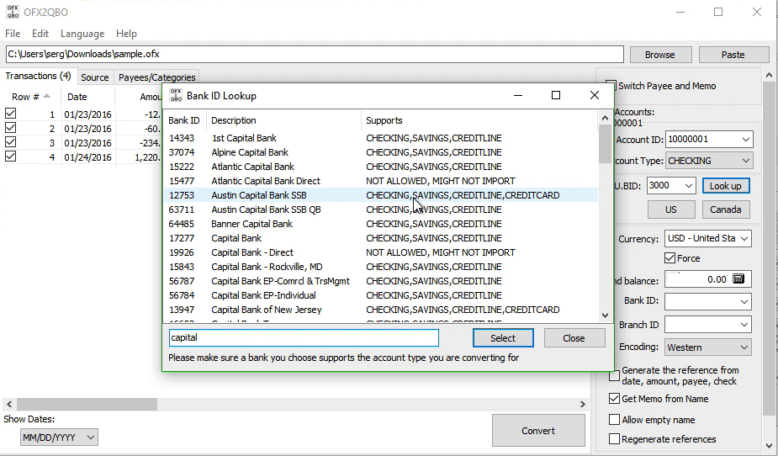Uncheck the row 1 transaction checkbox
The width and height of the screenshot is (778, 456).
[x=10, y=114]
